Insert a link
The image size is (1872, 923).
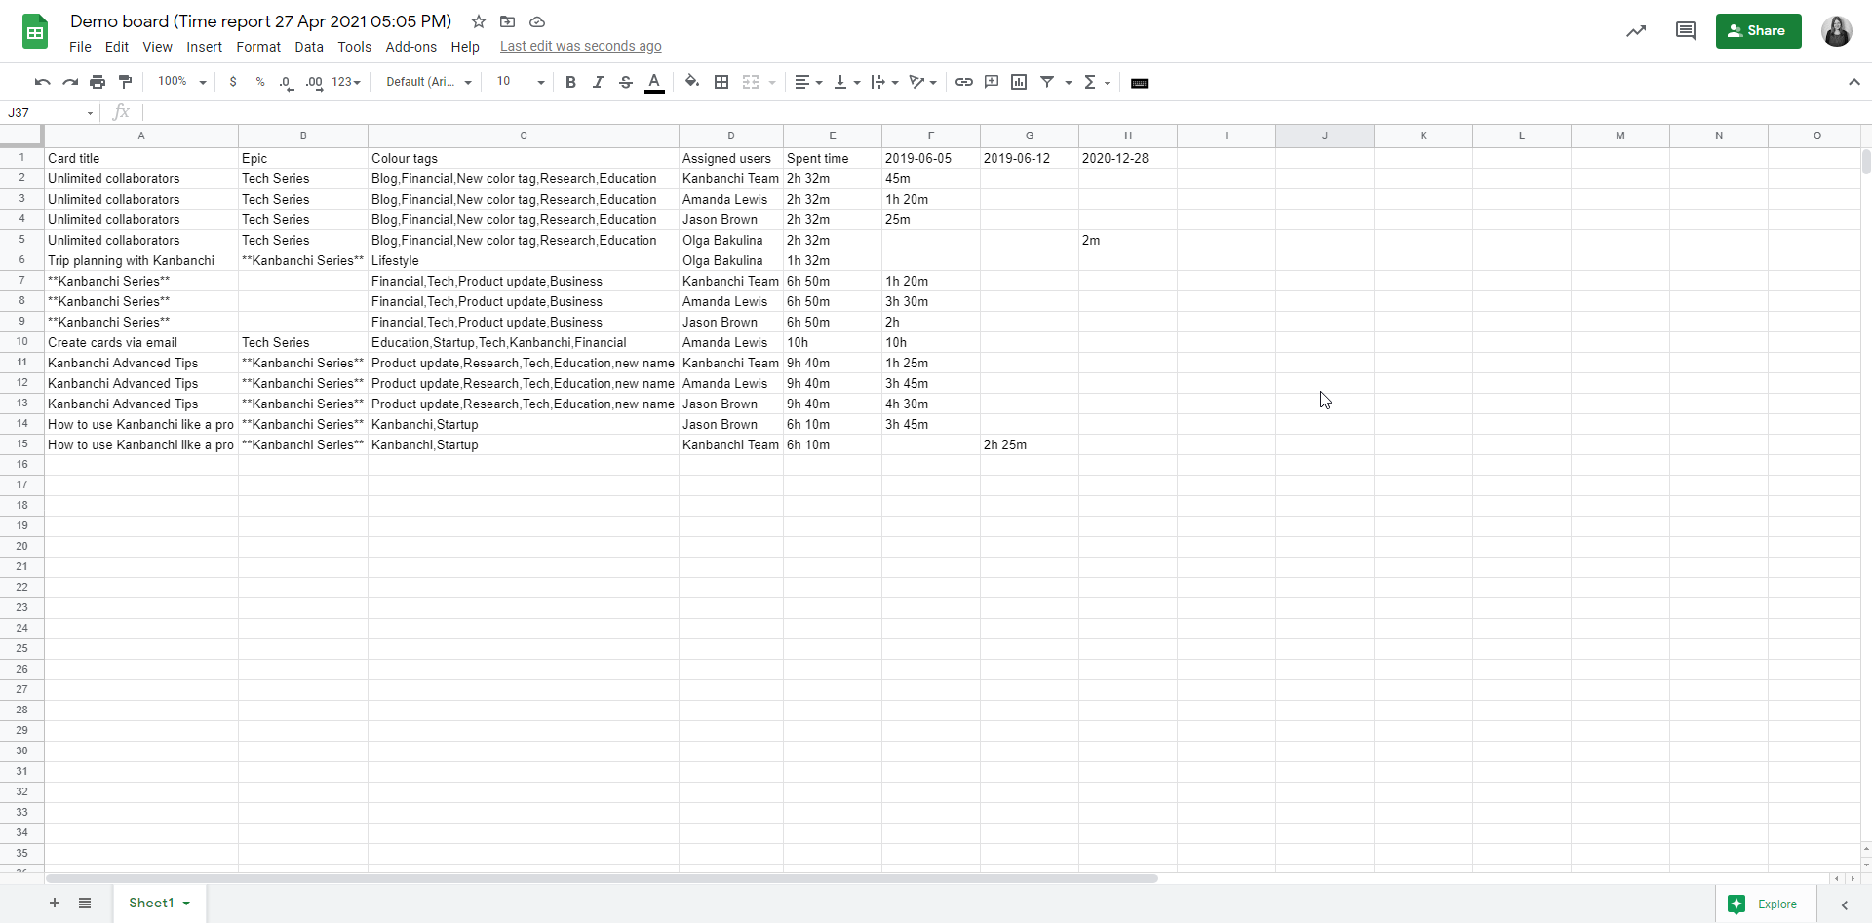click(964, 82)
